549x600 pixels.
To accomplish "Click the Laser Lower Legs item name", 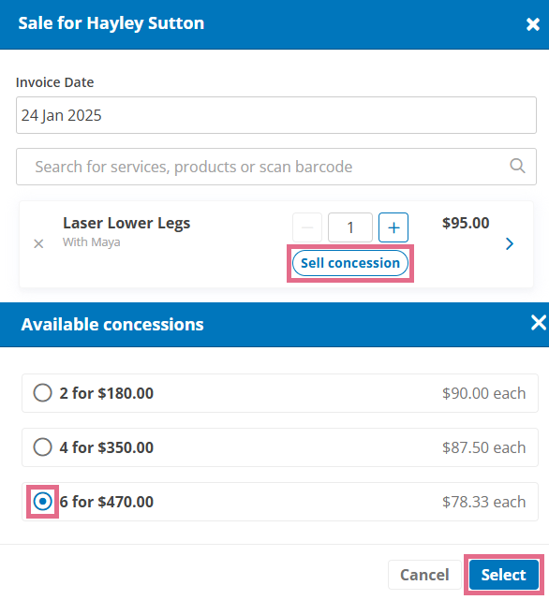I will click(126, 223).
